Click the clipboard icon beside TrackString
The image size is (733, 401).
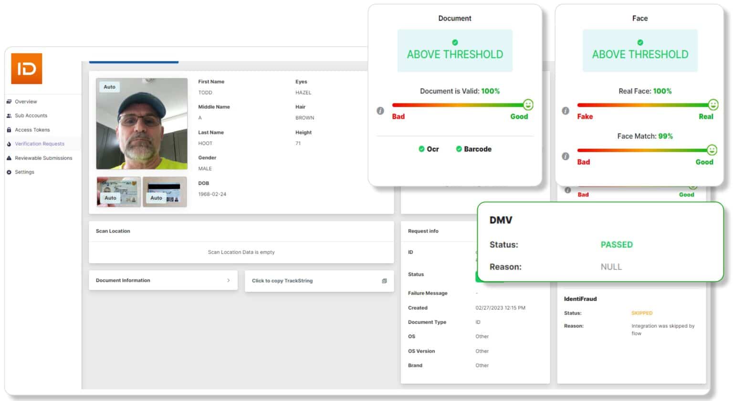click(x=384, y=281)
